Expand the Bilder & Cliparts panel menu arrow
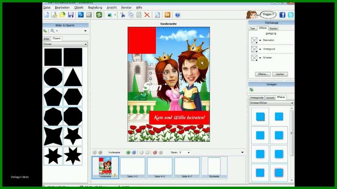Viewport: 337px width, 189px height. 85,31
